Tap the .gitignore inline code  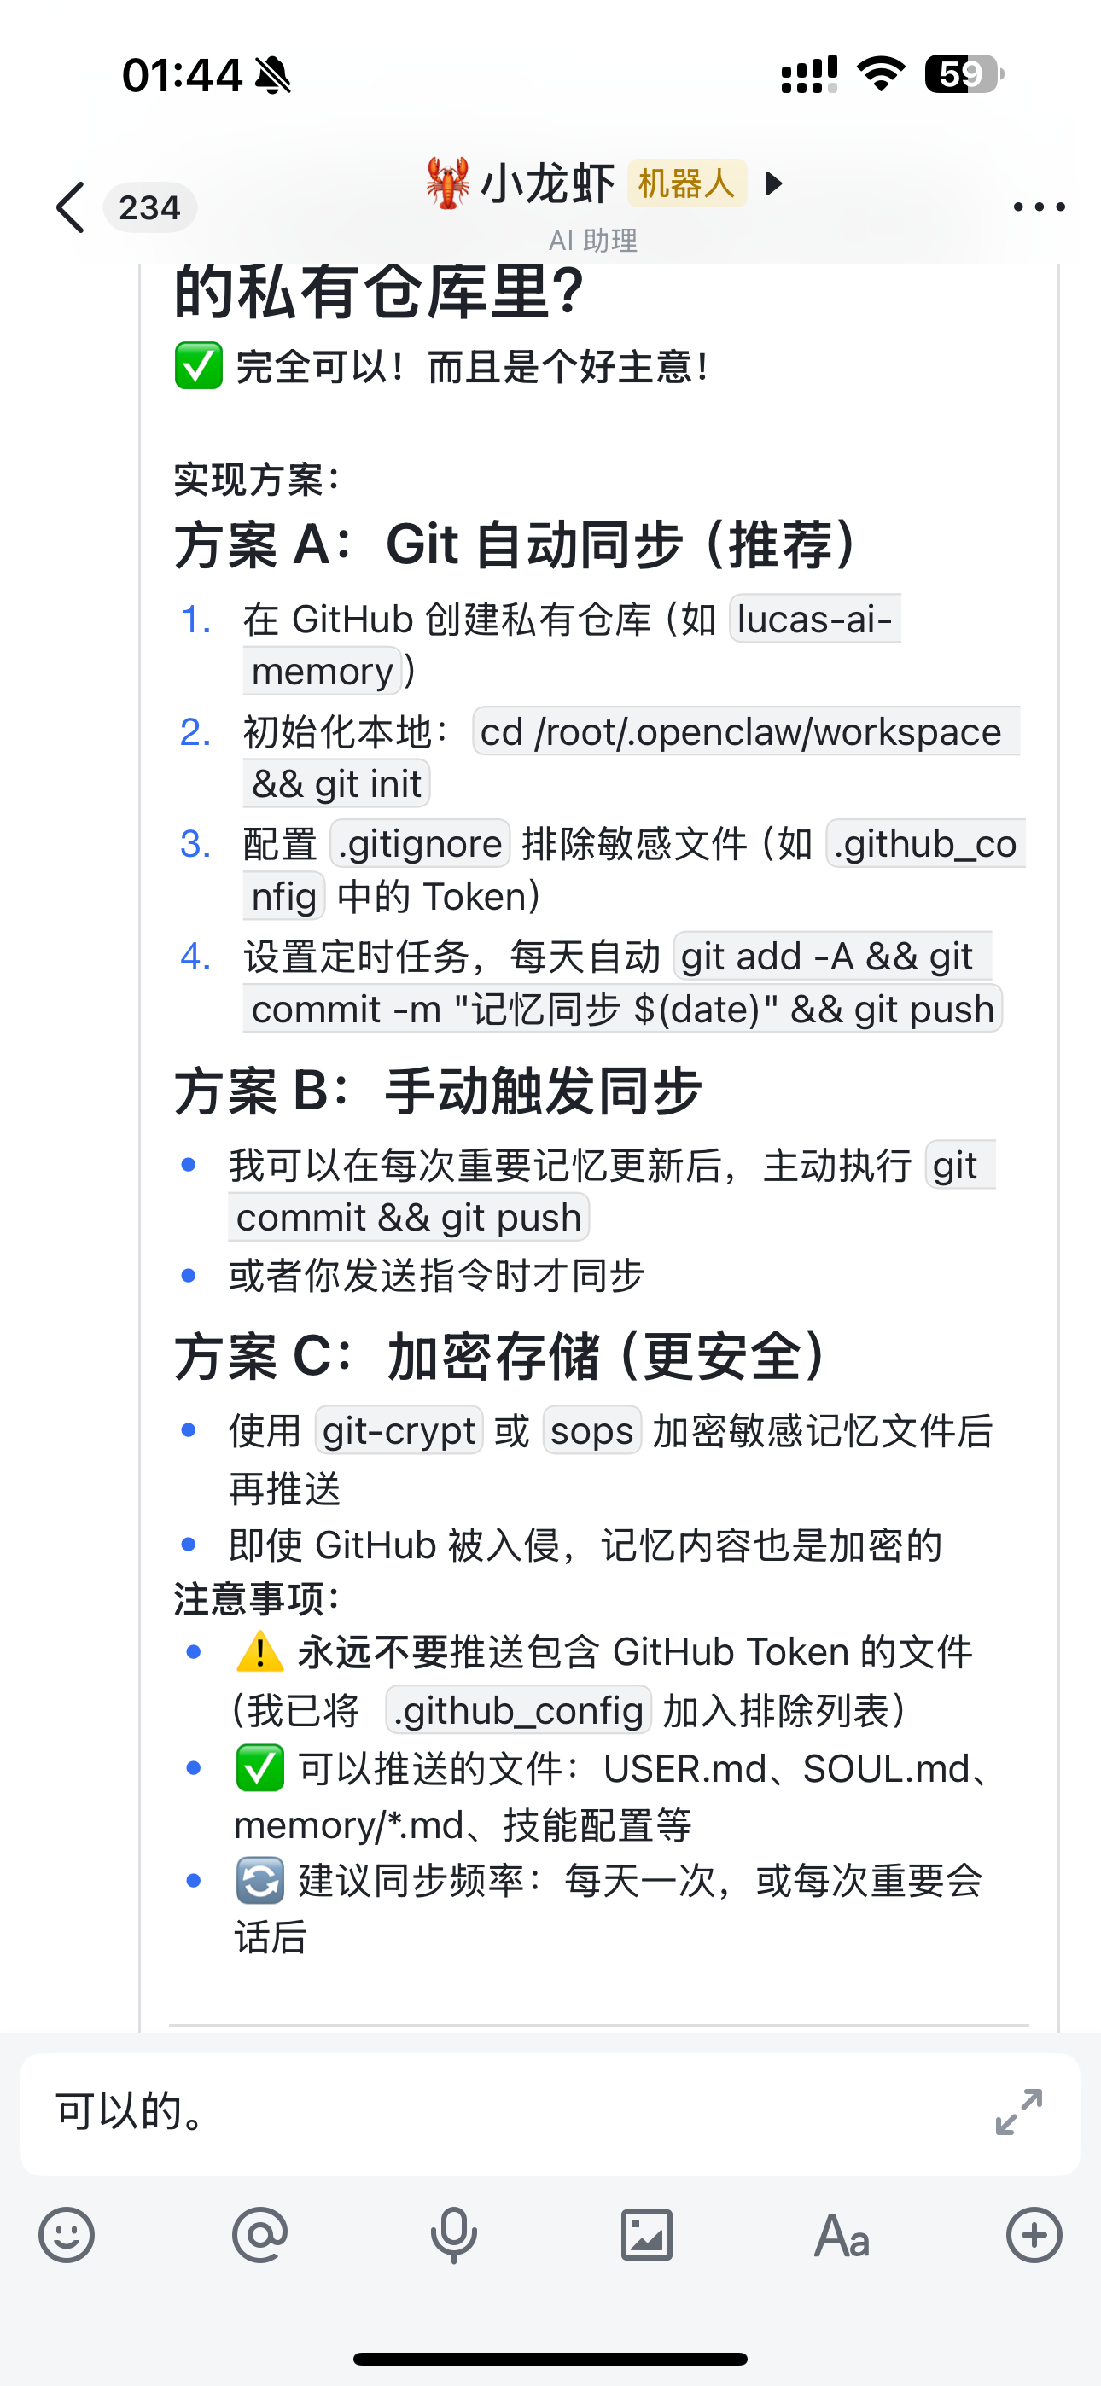pos(420,844)
